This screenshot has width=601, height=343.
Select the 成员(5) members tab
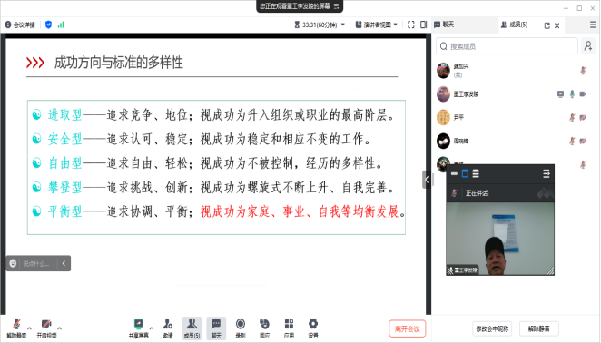pyautogui.click(x=515, y=24)
